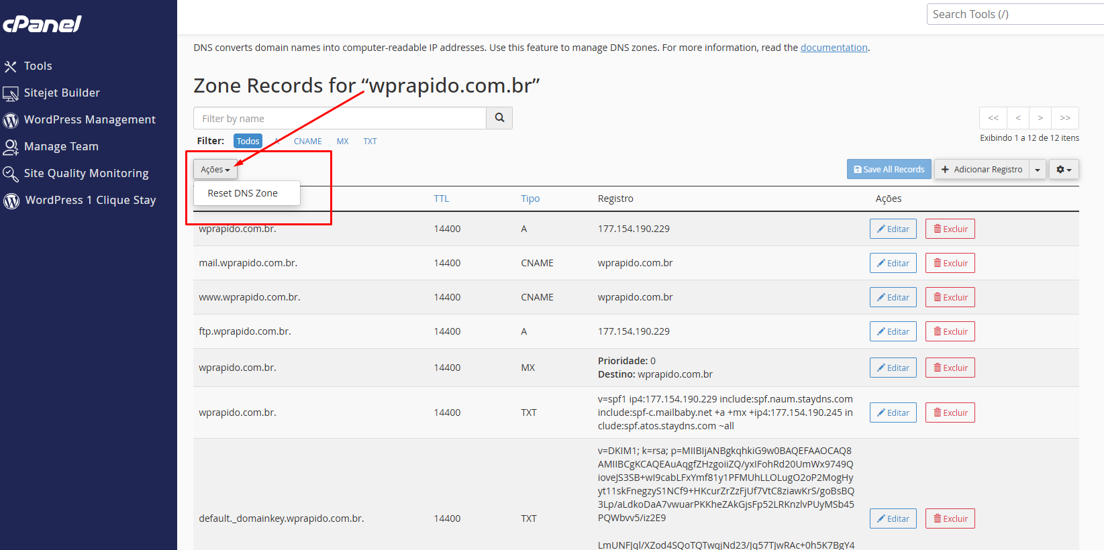Image resolution: width=1104 pixels, height=550 pixels.
Task: Click Adicionar Registro button
Action: [982, 169]
